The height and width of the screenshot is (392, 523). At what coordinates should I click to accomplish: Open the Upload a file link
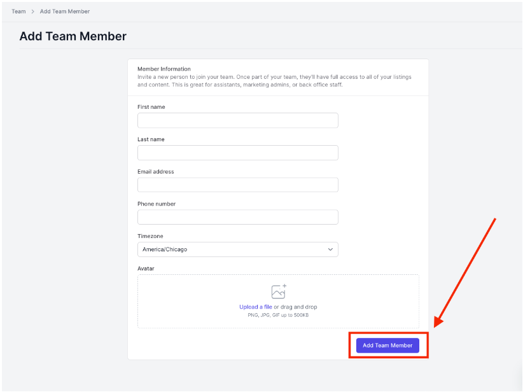[256, 307]
